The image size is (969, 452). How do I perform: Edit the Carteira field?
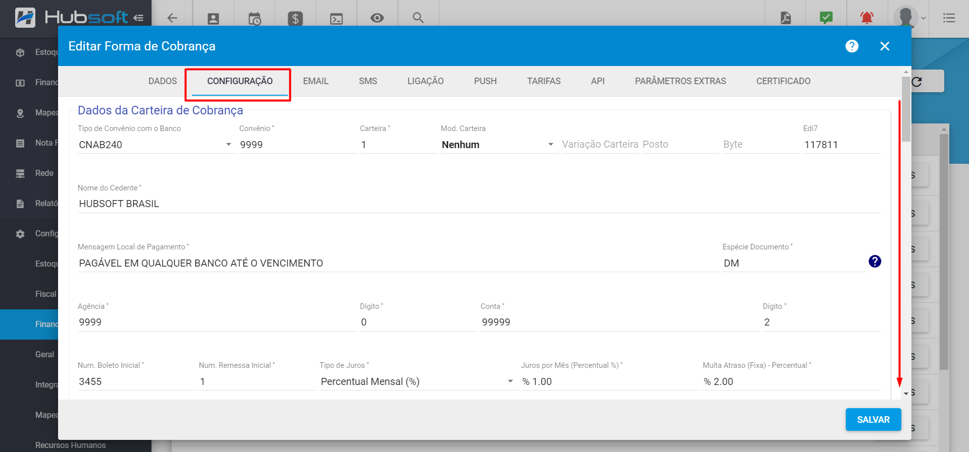click(398, 145)
